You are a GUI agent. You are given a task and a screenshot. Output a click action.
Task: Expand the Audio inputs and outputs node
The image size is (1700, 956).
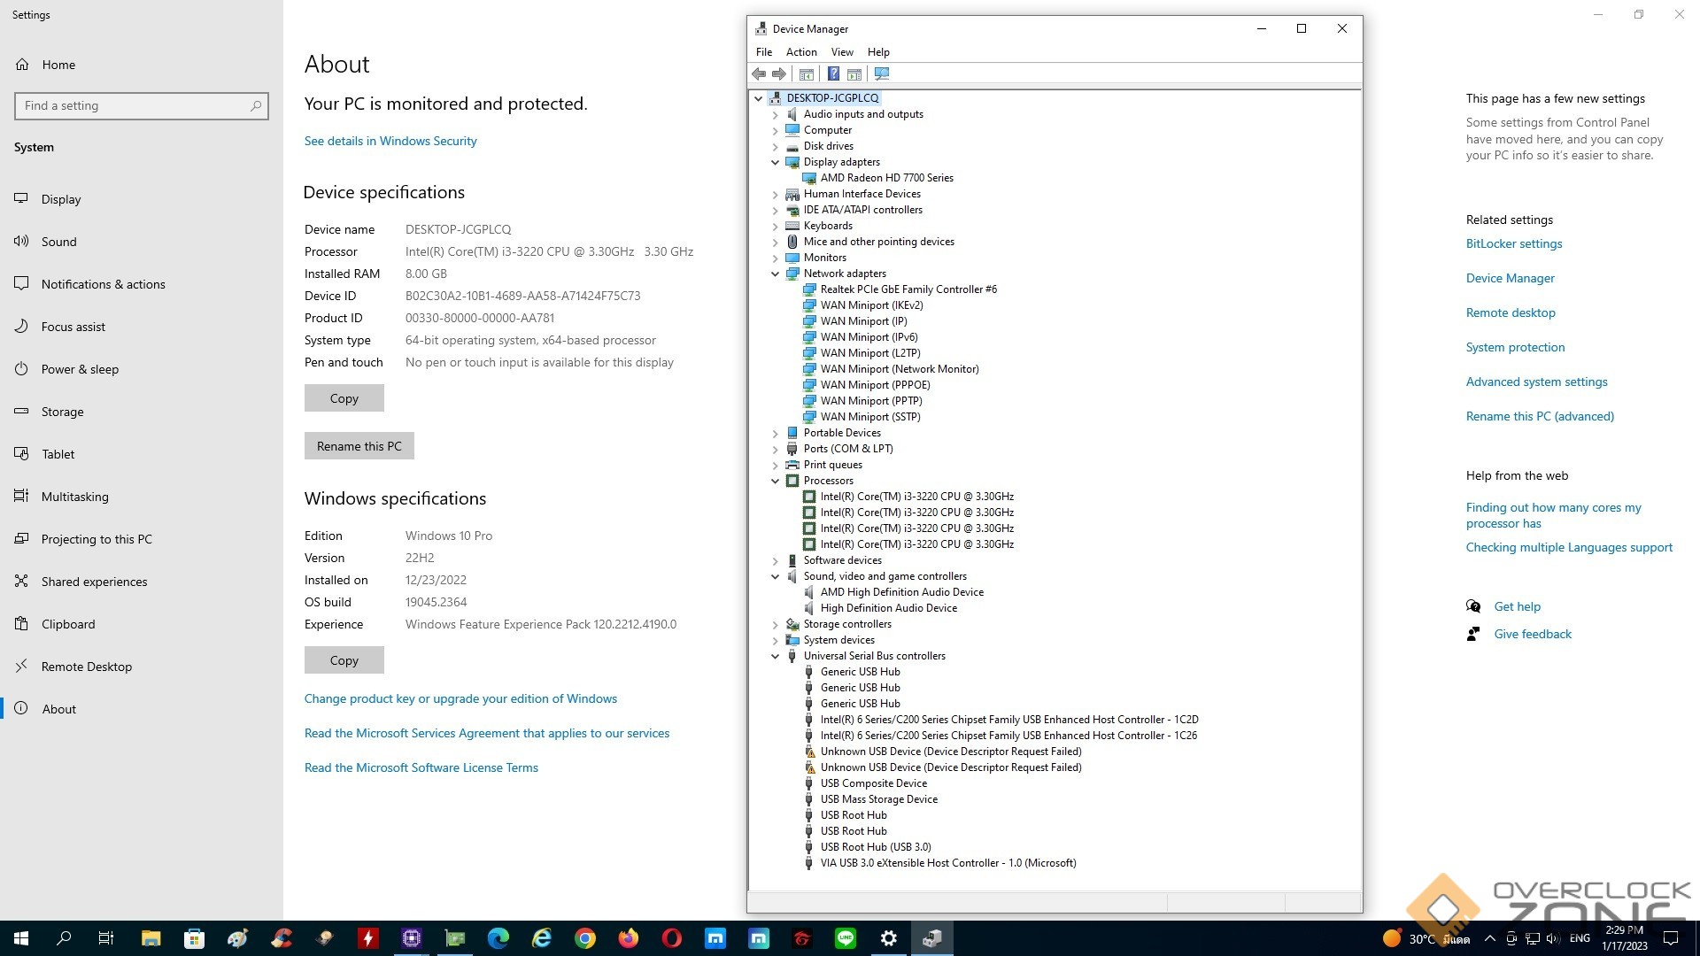click(x=776, y=115)
